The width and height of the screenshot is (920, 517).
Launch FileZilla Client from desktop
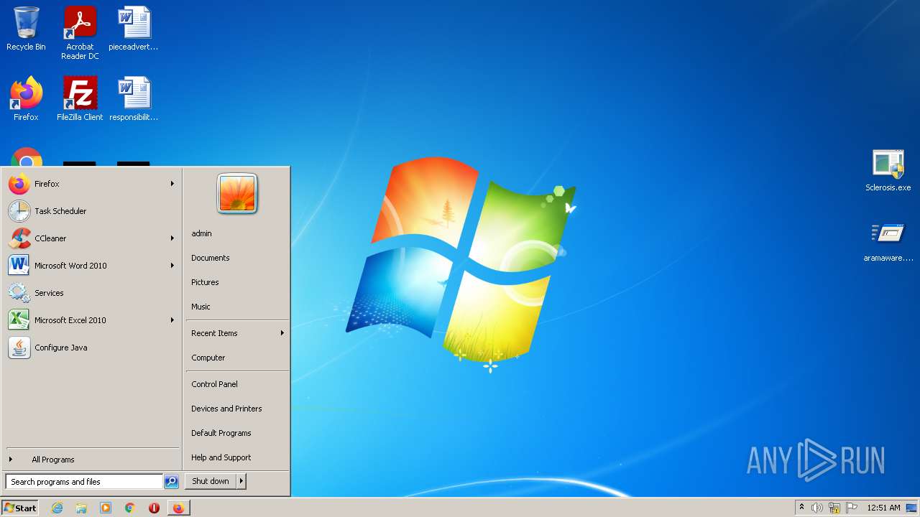[80, 98]
